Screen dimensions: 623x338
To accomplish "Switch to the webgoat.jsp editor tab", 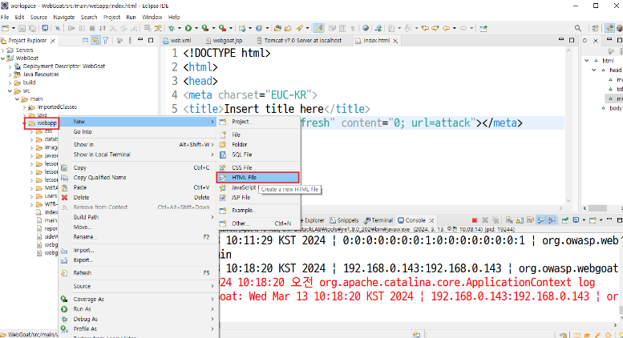I will pos(224,41).
